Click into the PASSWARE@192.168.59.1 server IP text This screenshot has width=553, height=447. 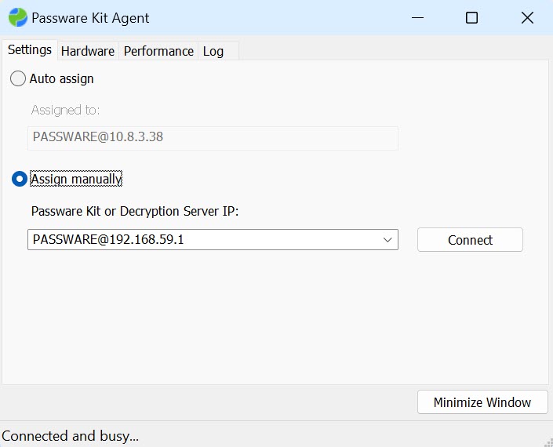click(x=108, y=239)
